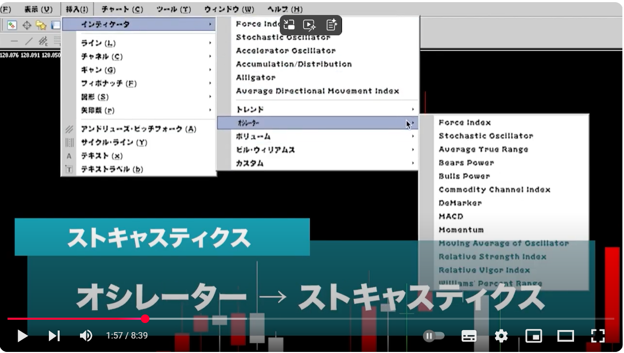Select the equidistant channel drawing tool
Screen dimensions: 624x353
tap(42, 41)
